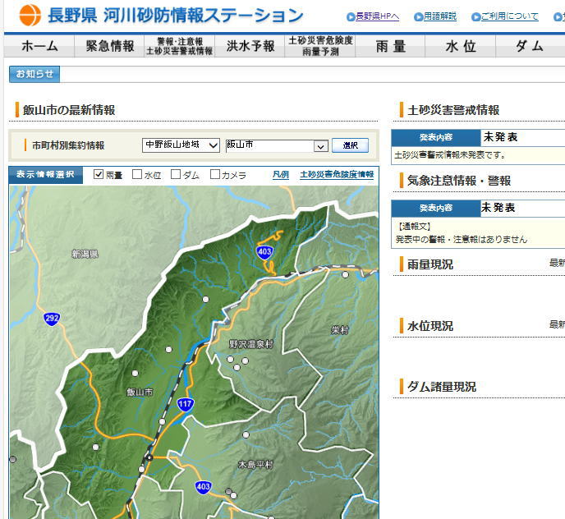
Task: Turn on the カメラ checkbox
Action: click(x=215, y=174)
